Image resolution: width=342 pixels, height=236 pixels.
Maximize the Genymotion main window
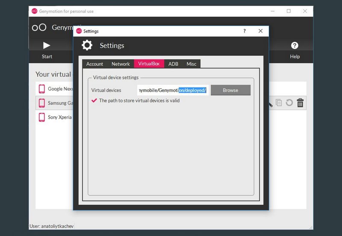coord(289,11)
